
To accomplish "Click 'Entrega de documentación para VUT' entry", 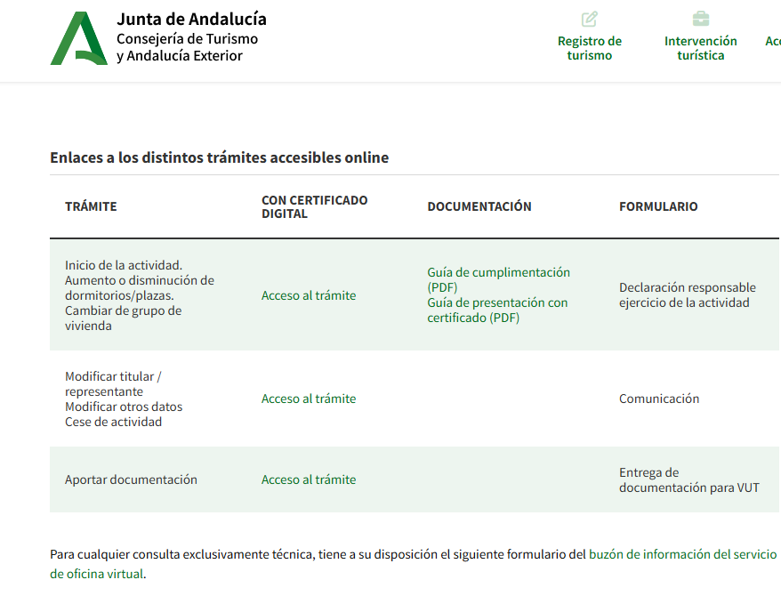I will pyautogui.click(x=689, y=479).
